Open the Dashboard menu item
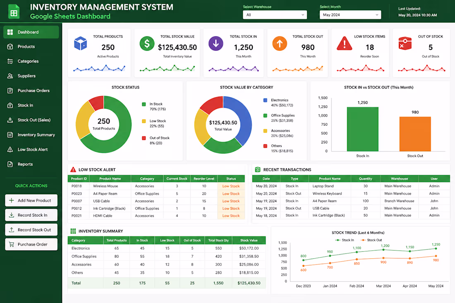The width and height of the screenshot is (455, 303). [x=31, y=32]
